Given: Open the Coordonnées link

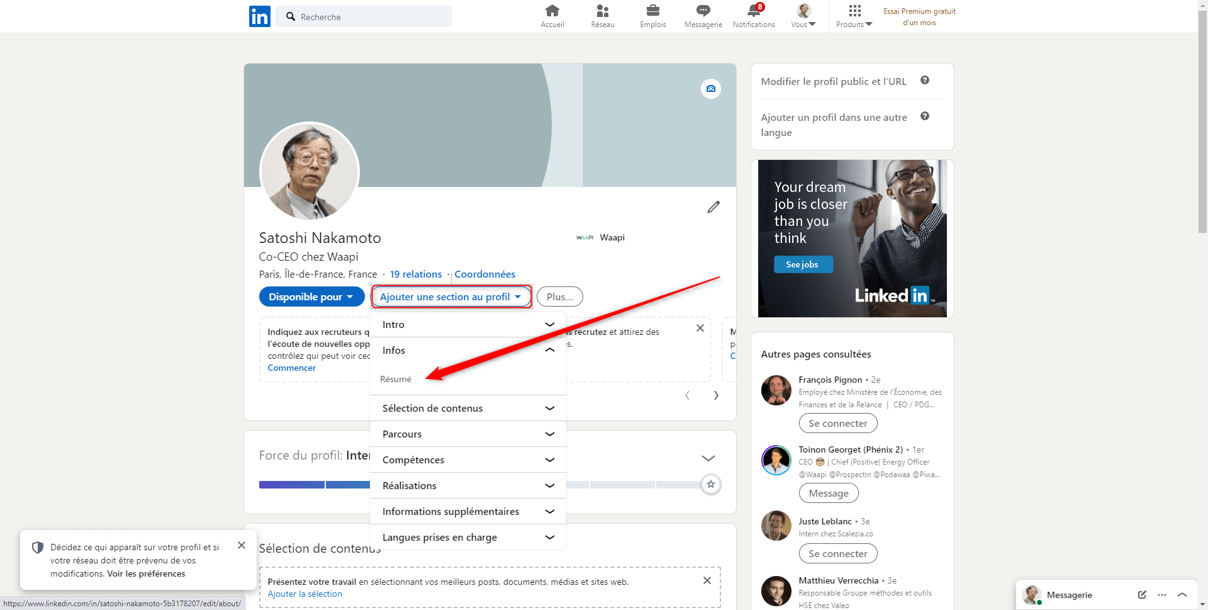Looking at the screenshot, I should click(484, 274).
